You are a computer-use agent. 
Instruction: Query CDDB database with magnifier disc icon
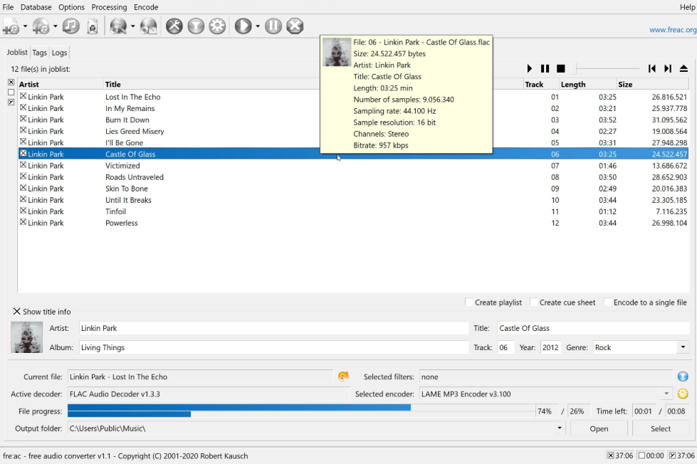(118, 26)
